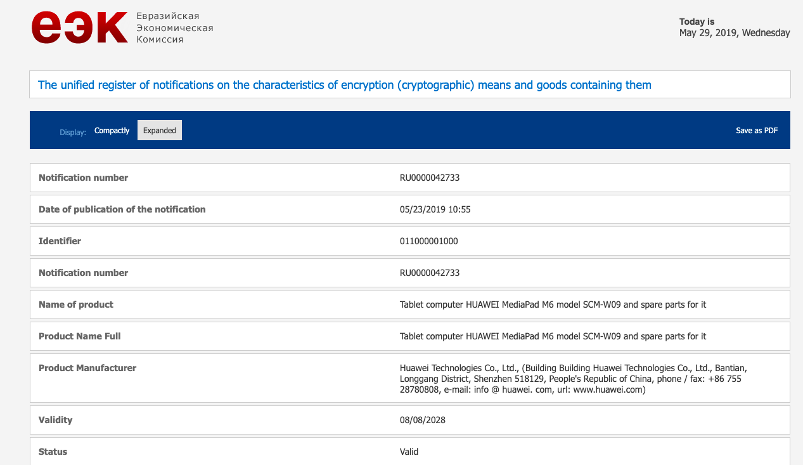
Task: Click the Евразийская Экономическая Комиссия logo text
Action: coord(174,28)
